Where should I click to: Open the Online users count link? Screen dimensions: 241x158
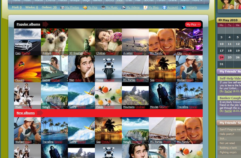point(55,8)
